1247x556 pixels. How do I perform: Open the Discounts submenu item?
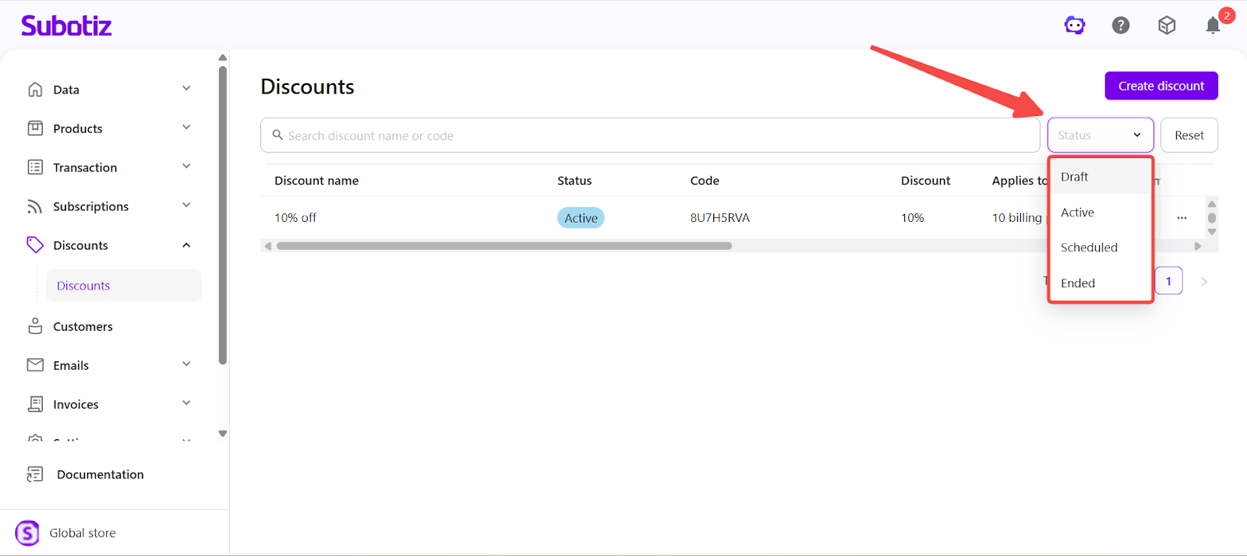tap(83, 286)
